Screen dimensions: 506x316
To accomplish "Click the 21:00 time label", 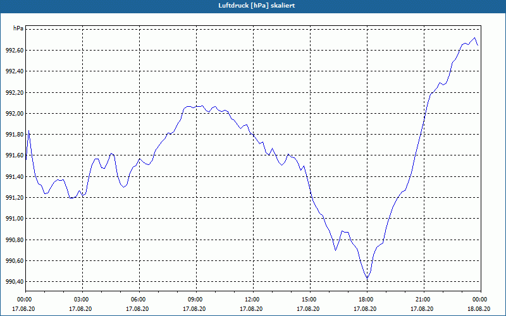I will pyautogui.click(x=424, y=300).
